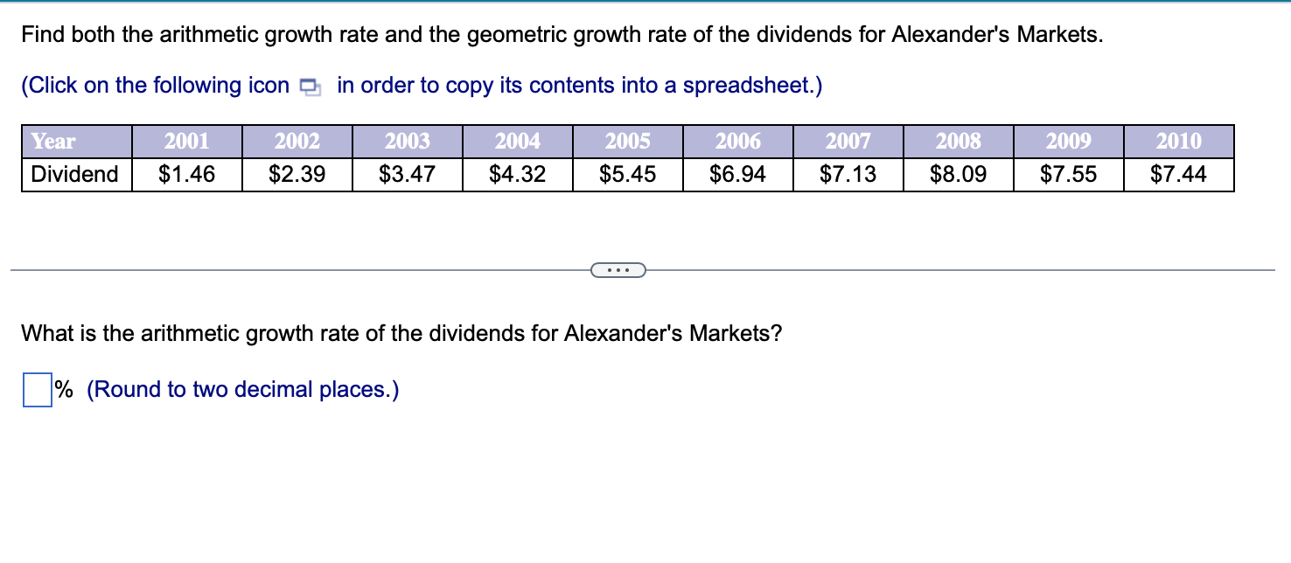Select the $7.44 dividend cell
Image resolution: width=1291 pixels, height=563 pixels.
pos(1178,173)
